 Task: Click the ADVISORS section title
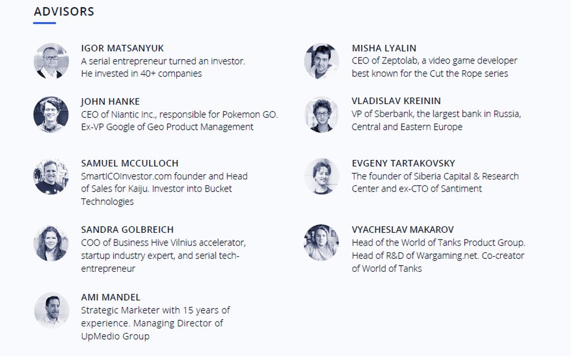click(64, 12)
